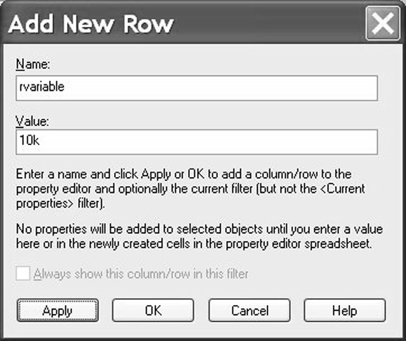Focus the Name input field

point(196,88)
